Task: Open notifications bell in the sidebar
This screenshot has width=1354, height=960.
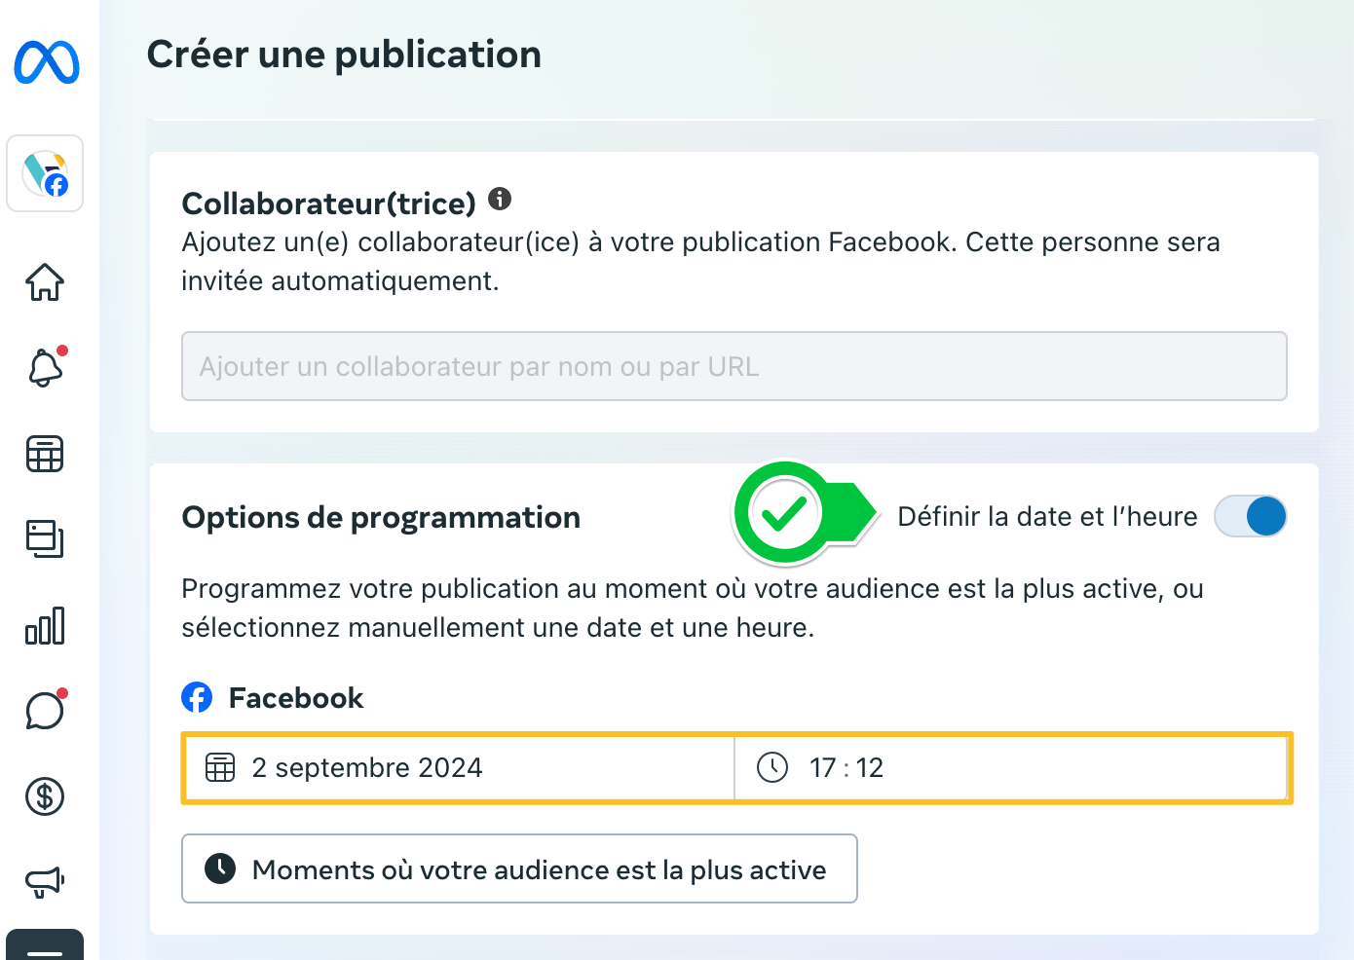Action: pyautogui.click(x=45, y=368)
